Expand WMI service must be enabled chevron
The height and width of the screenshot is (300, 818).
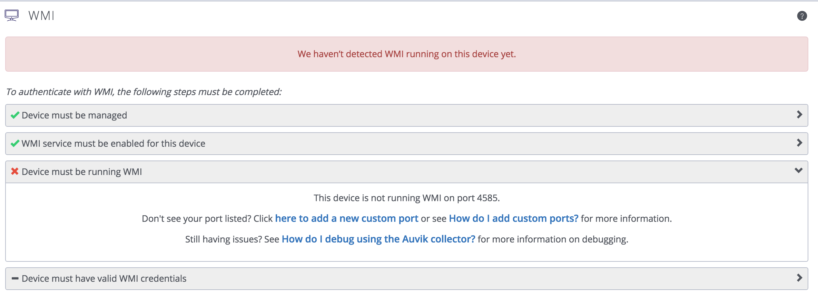pyautogui.click(x=799, y=143)
